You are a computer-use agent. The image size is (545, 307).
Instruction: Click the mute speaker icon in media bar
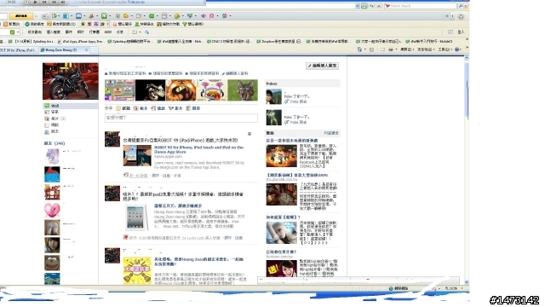pyautogui.click(x=63, y=2)
